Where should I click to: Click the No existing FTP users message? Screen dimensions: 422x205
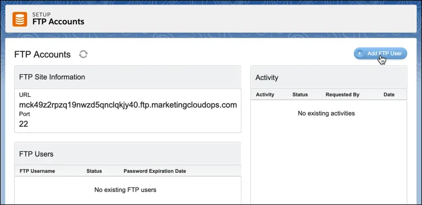click(x=125, y=190)
